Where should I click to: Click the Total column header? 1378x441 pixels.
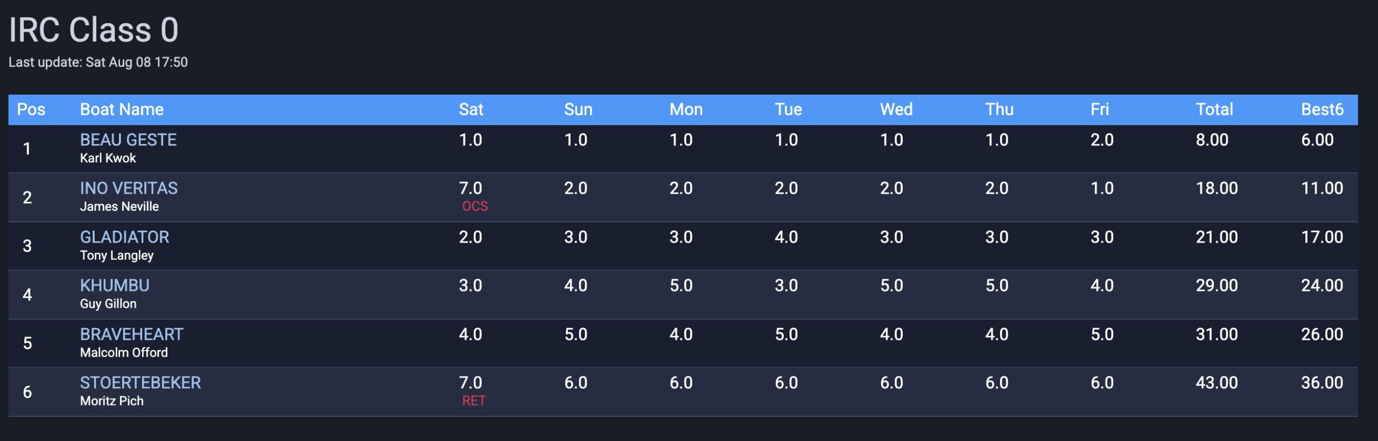1214,110
